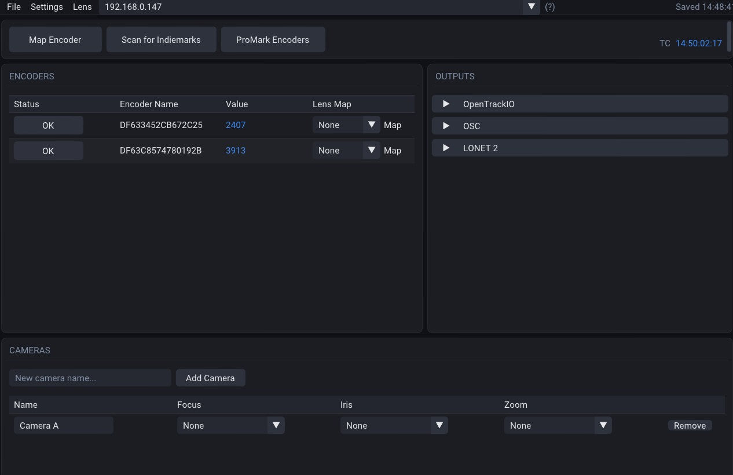Open Focus dropdown for Camera A
The height and width of the screenshot is (475, 733).
(x=231, y=425)
